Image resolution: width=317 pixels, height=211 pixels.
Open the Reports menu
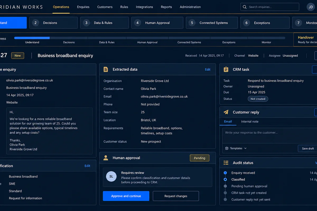click(x=166, y=7)
